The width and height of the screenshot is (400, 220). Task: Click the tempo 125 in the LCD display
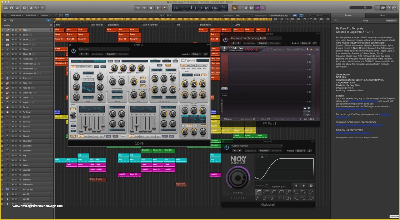pos(207,7)
